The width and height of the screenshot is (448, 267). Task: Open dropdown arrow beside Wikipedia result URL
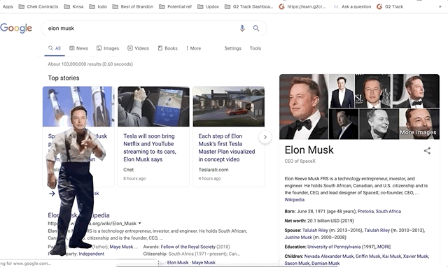pos(140,224)
